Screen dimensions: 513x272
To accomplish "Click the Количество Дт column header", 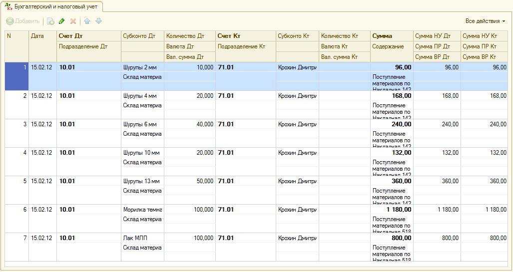I will (190, 36).
